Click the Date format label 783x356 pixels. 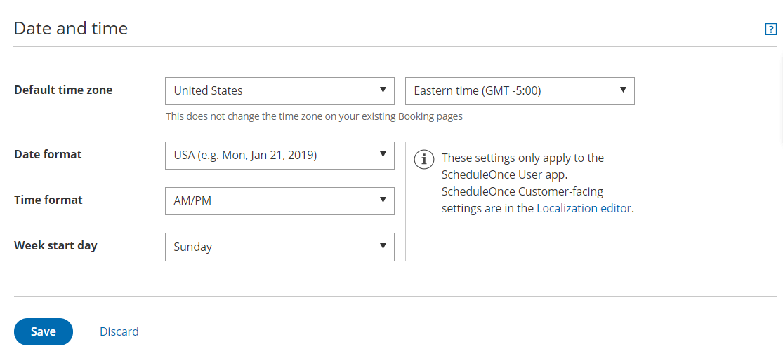click(x=48, y=154)
